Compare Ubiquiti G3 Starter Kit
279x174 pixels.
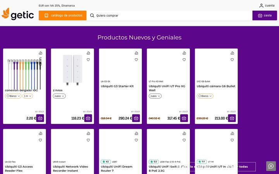coord(136,53)
